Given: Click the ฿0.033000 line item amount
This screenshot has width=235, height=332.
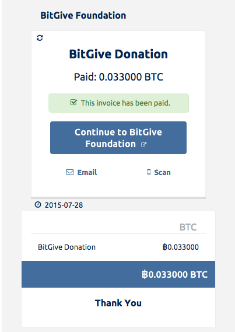Looking at the screenshot, I should coord(180,247).
